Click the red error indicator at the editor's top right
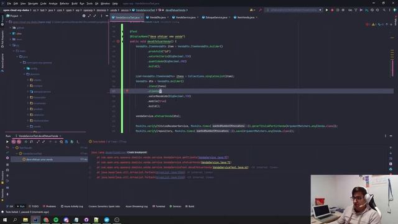 [x=367, y=24]
